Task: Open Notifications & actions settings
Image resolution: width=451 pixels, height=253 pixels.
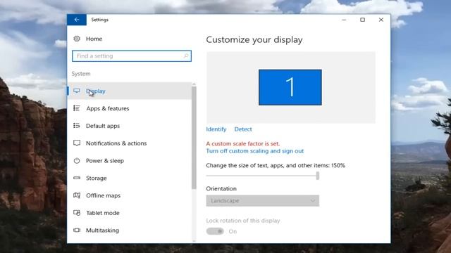Action: click(x=130, y=143)
